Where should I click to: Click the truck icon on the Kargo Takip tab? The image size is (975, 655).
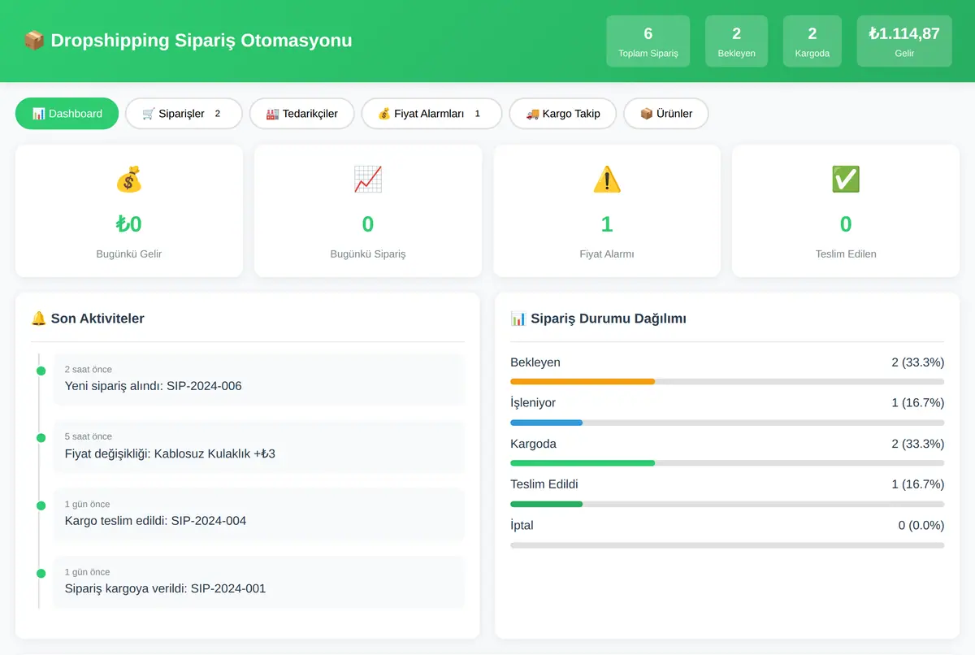(x=532, y=114)
